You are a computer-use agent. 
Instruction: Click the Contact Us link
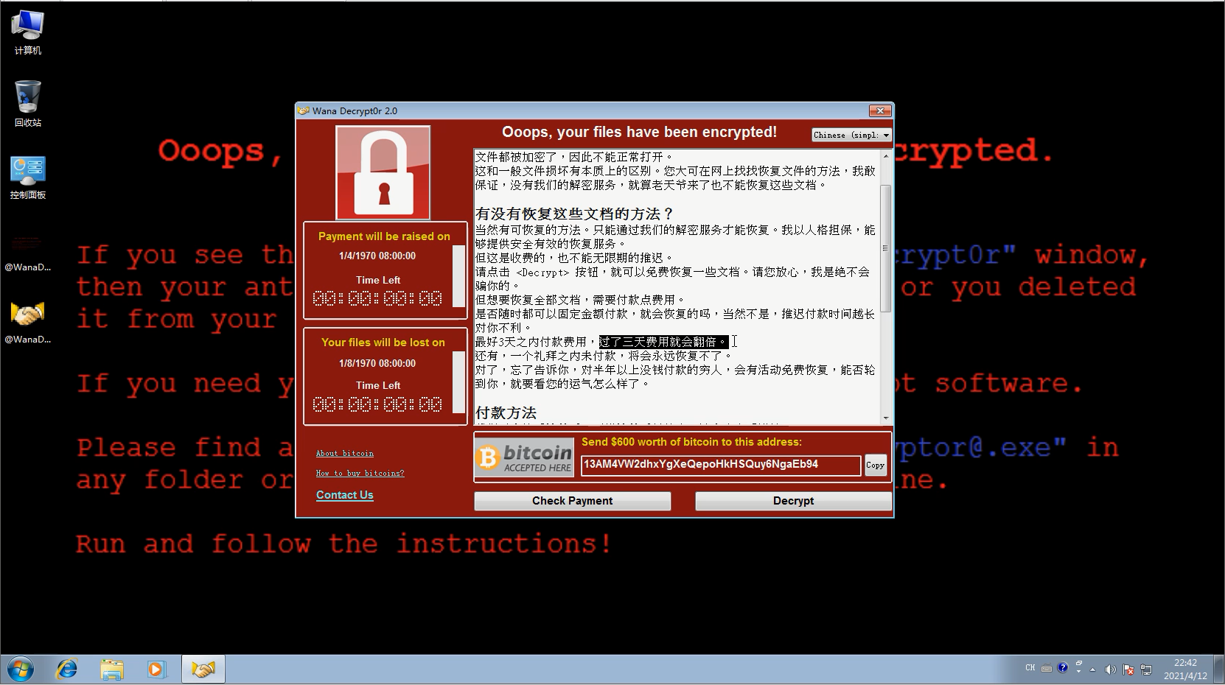point(345,495)
